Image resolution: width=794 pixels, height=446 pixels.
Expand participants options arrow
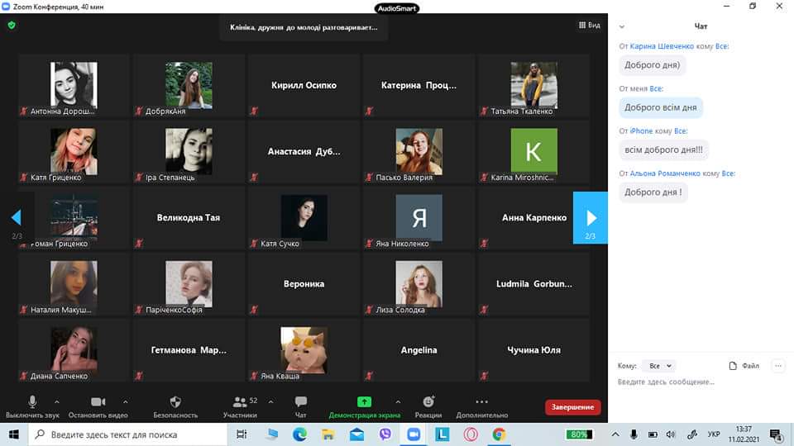point(271,402)
